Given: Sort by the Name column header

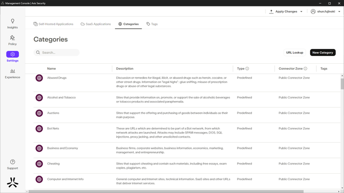Looking at the screenshot, I should [x=51, y=68].
